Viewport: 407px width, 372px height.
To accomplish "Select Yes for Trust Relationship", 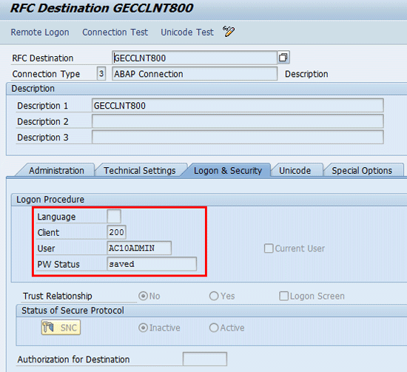I will 214,296.
